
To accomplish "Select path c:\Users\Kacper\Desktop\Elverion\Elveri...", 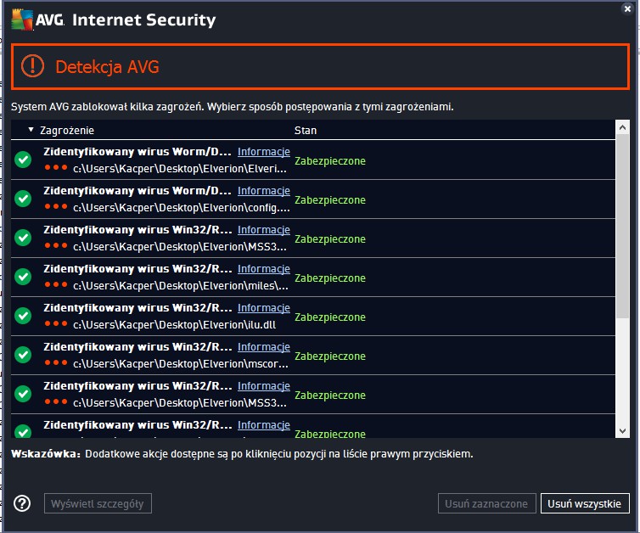I will click(x=180, y=169).
